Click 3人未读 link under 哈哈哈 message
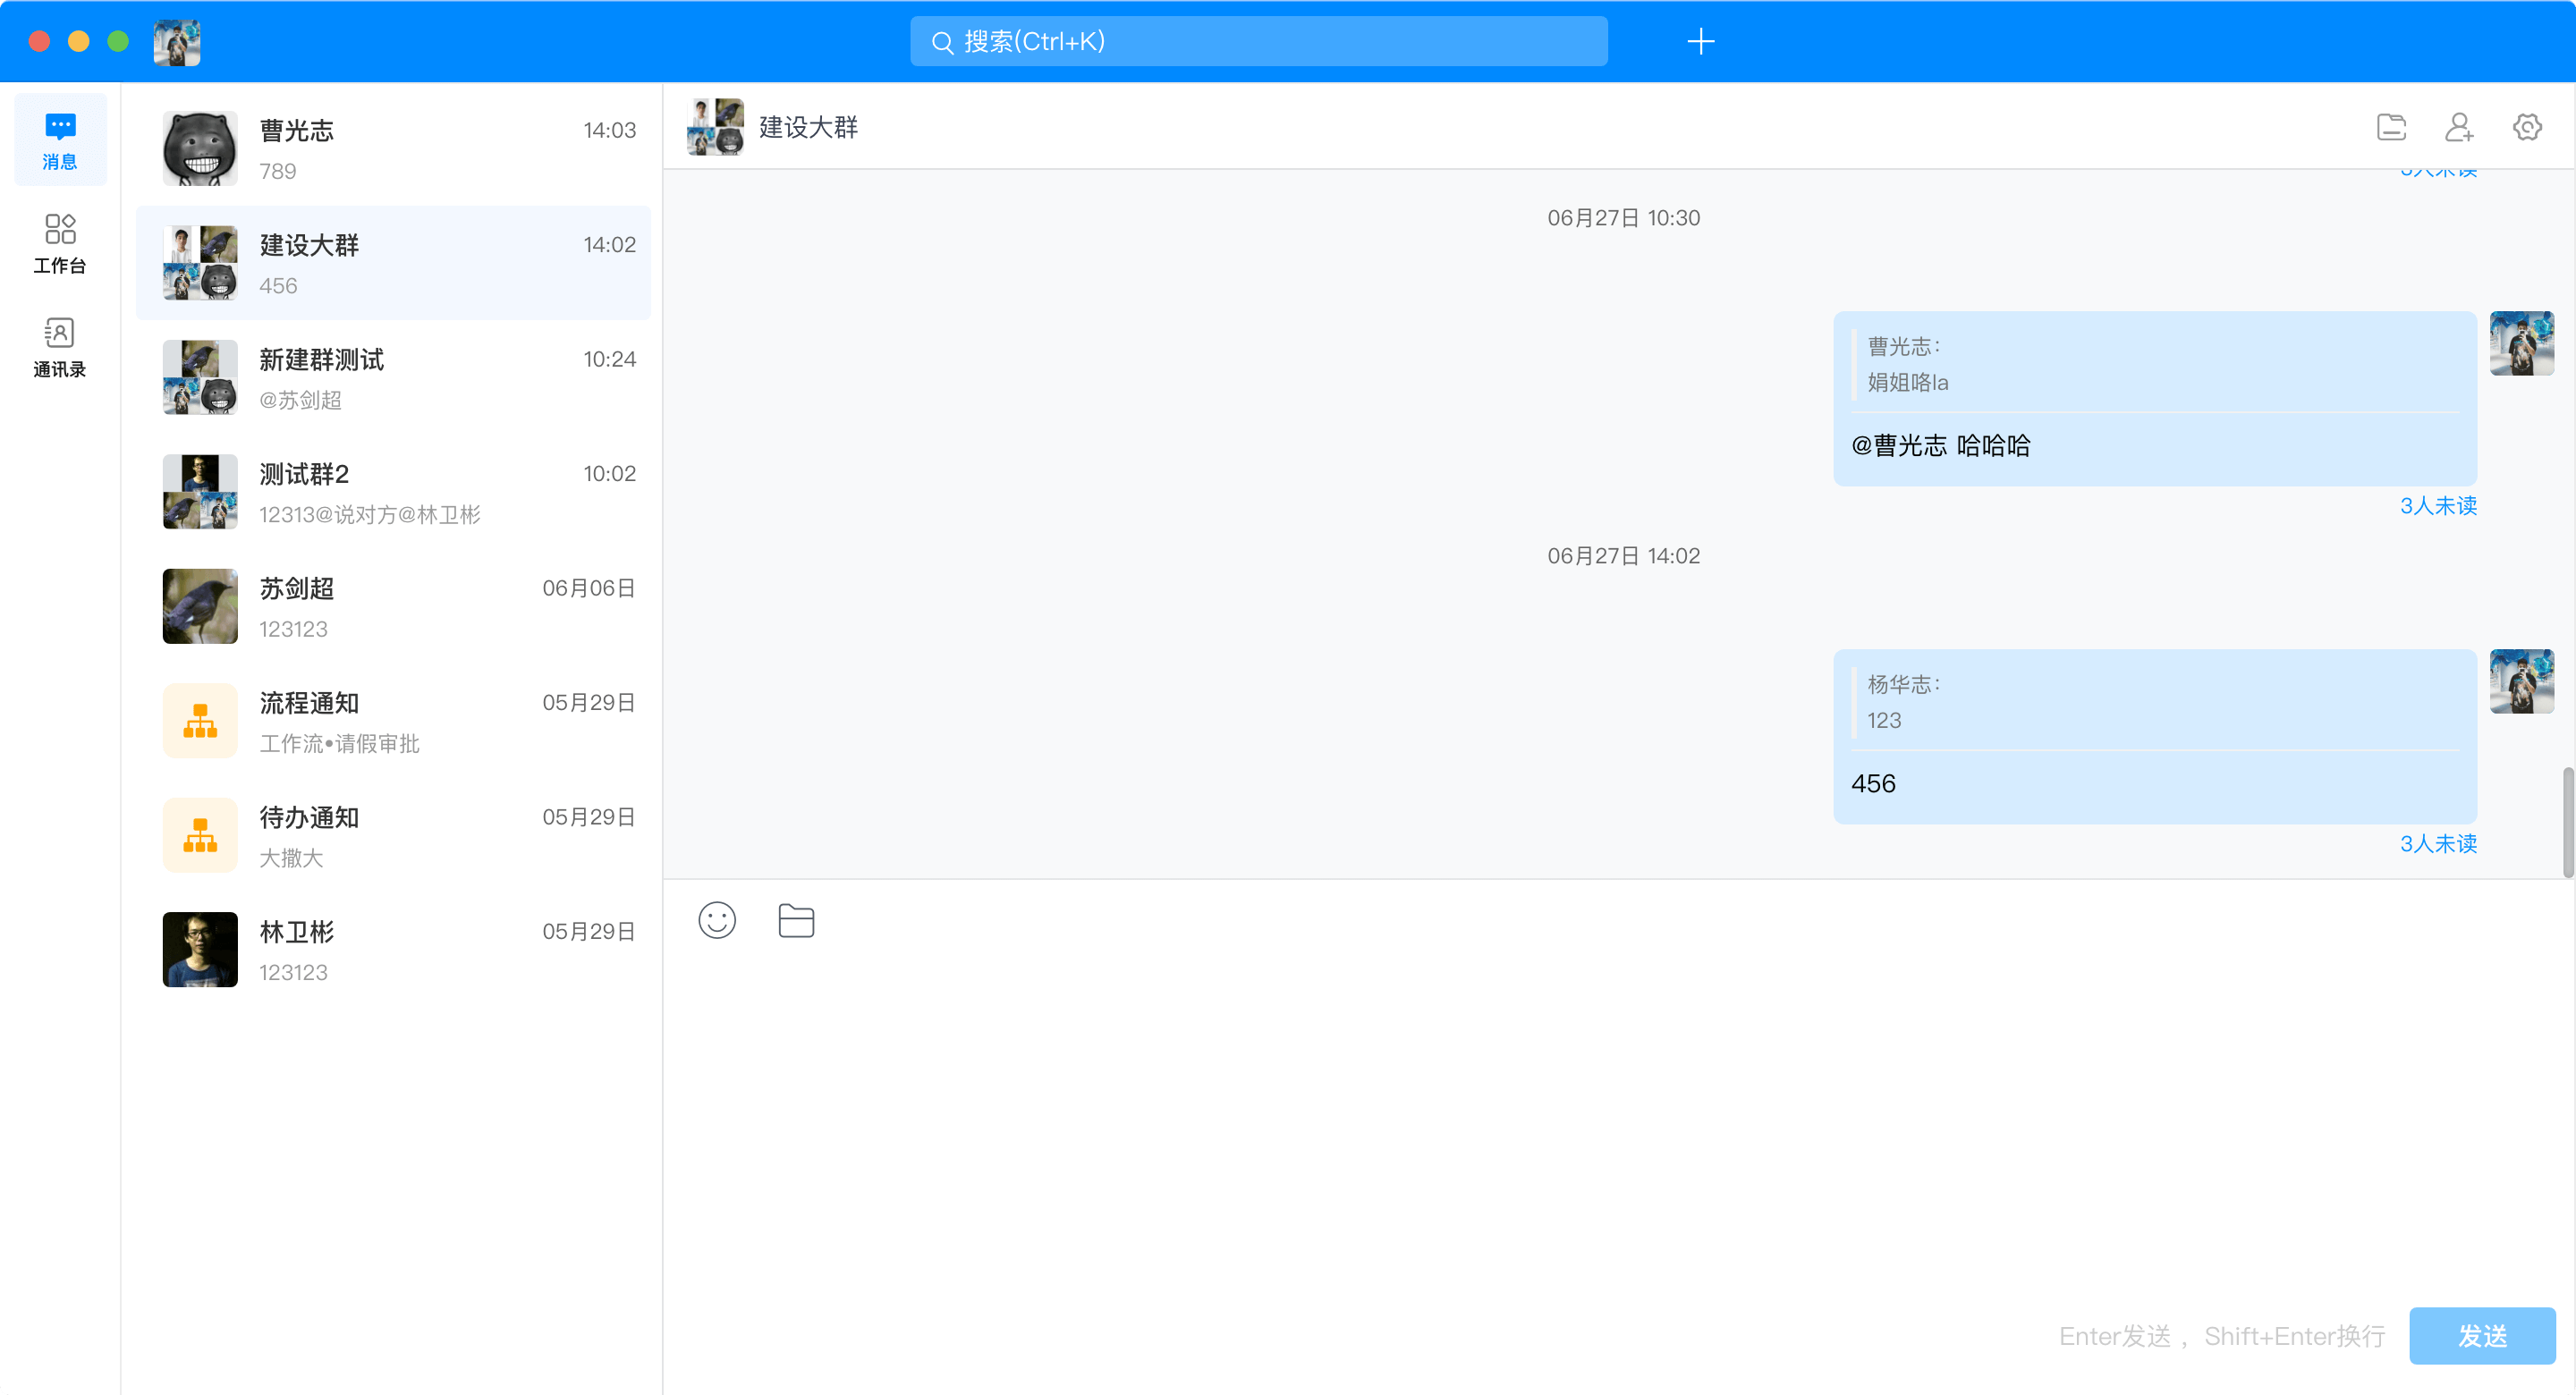Image resolution: width=2576 pixels, height=1395 pixels. [x=2438, y=506]
